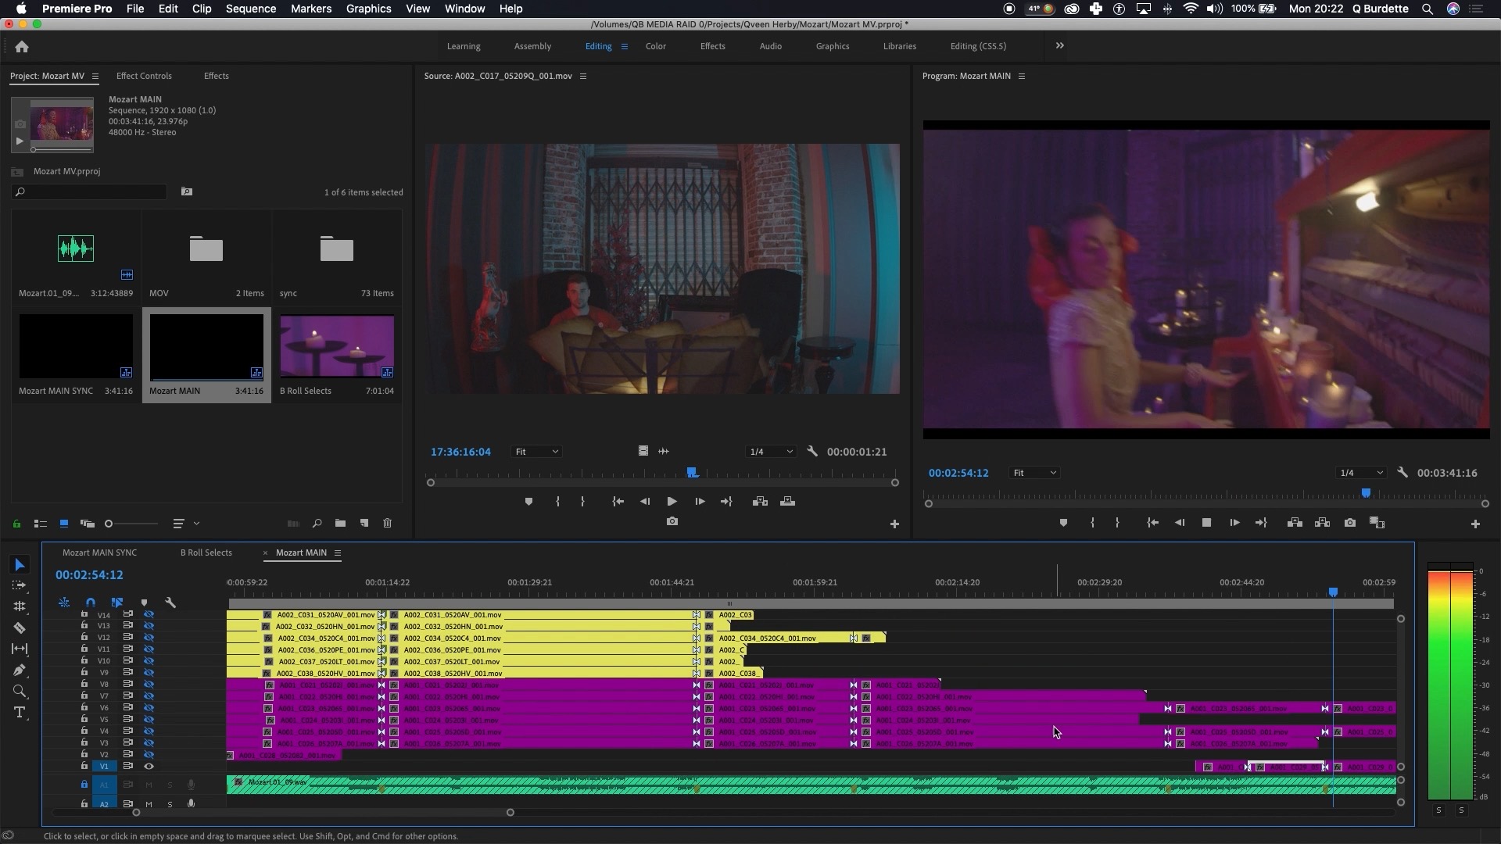Screen dimensions: 1501x844
Task: Click Project panel search field
Action: coord(89,191)
